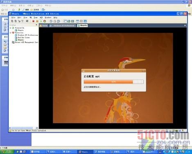
Task: Click the Take Snapshot toolbar icon
Action: [51, 21]
